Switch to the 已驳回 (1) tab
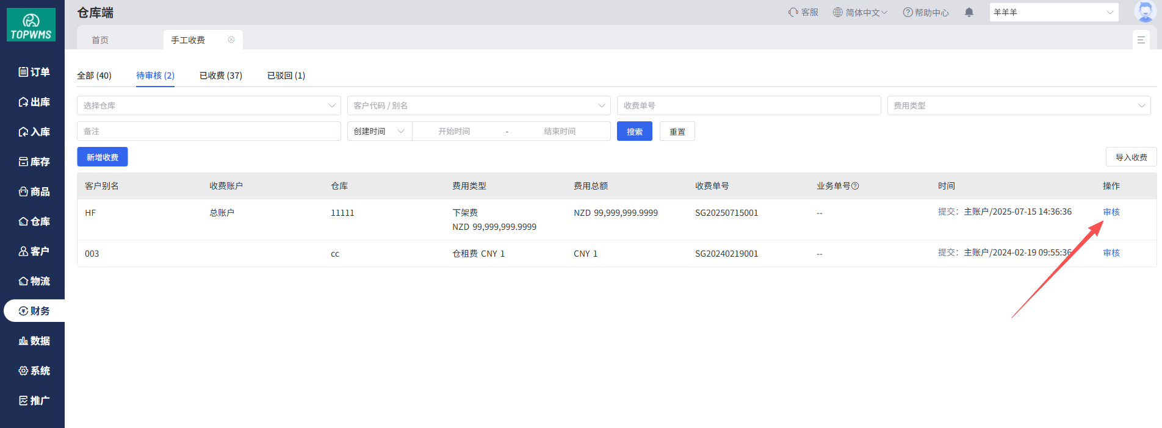This screenshot has height=428, width=1162. point(286,76)
